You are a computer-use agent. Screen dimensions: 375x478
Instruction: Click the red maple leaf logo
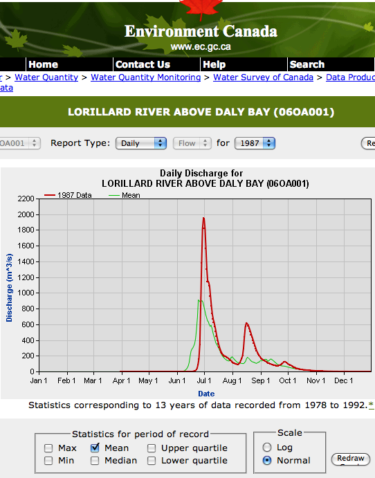coord(201,9)
